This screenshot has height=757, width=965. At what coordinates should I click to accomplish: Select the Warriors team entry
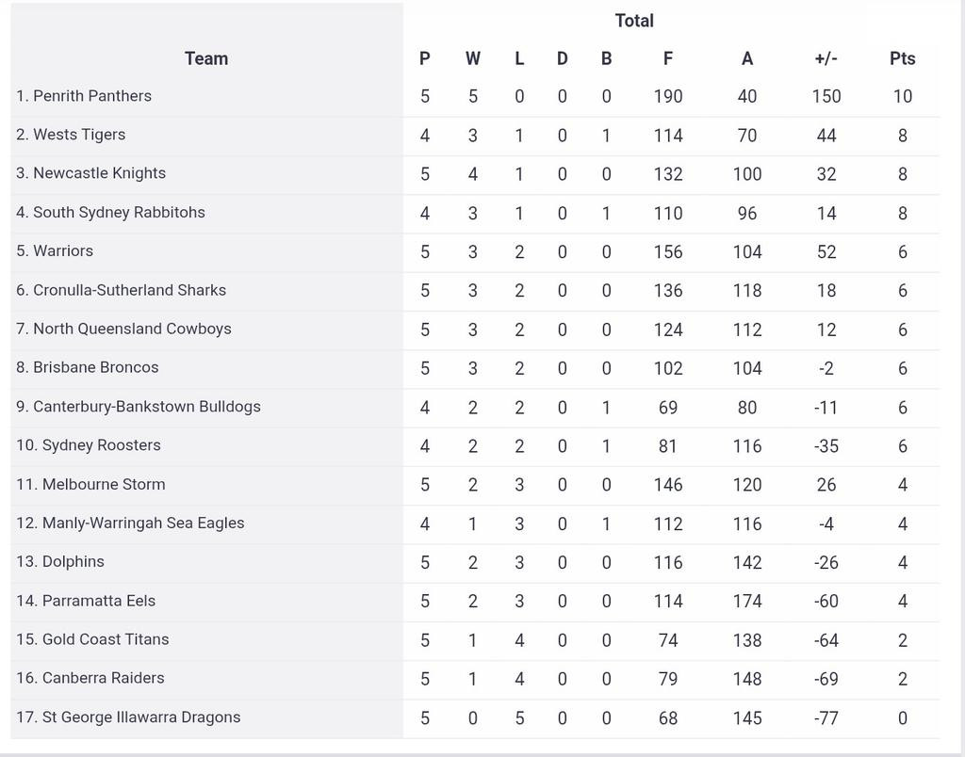tap(55, 251)
